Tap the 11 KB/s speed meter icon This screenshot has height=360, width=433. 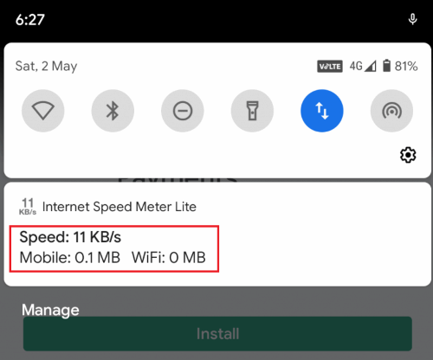click(x=28, y=207)
